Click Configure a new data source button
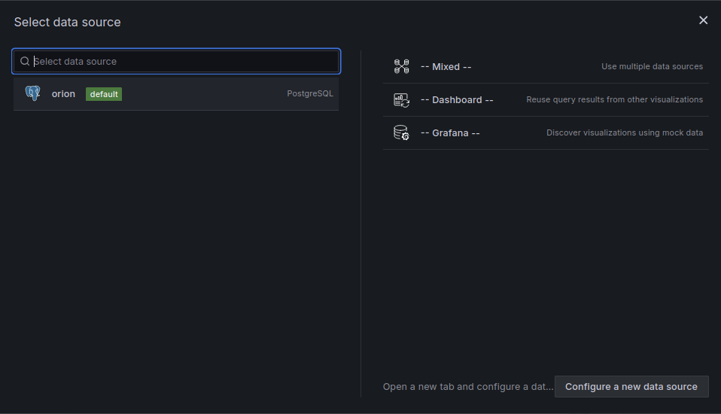 631,386
